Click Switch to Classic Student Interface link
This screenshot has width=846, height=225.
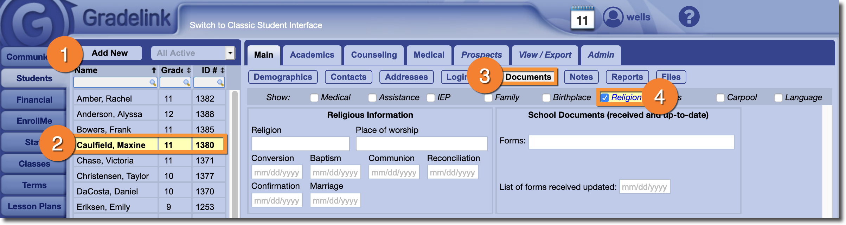click(x=256, y=25)
